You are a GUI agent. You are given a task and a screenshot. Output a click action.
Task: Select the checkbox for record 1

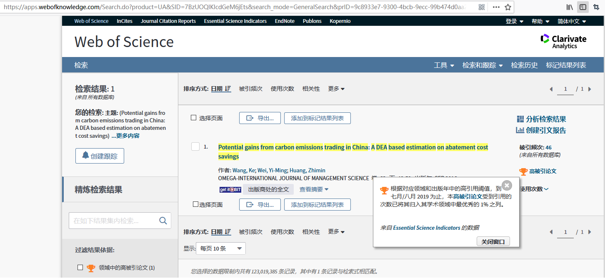(195, 146)
